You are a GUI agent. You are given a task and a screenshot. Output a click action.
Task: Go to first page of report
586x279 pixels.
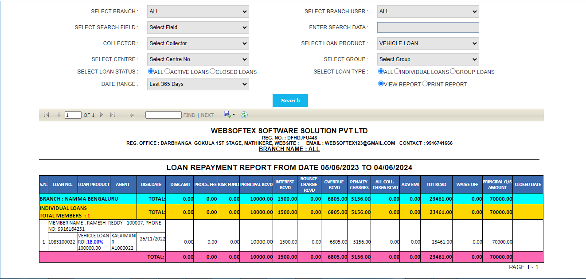(46, 115)
